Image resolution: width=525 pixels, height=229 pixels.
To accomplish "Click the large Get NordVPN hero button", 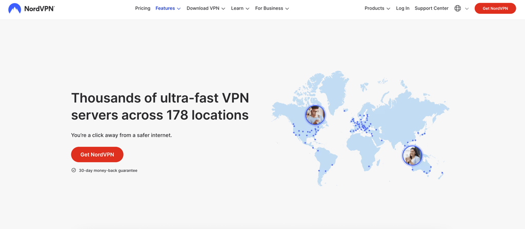I will pos(97,154).
